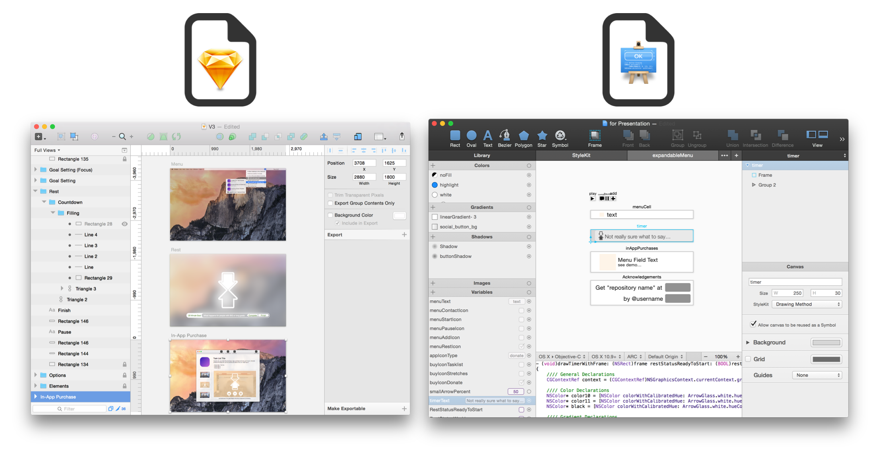Open the StyleKit Drawing Method dropdown

click(x=807, y=304)
